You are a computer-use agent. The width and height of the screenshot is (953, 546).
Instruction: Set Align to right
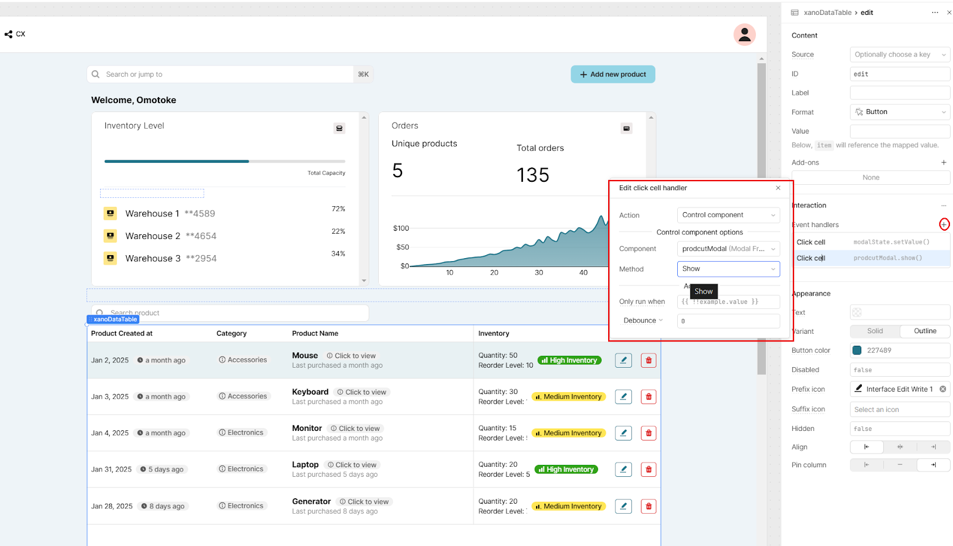(x=933, y=447)
